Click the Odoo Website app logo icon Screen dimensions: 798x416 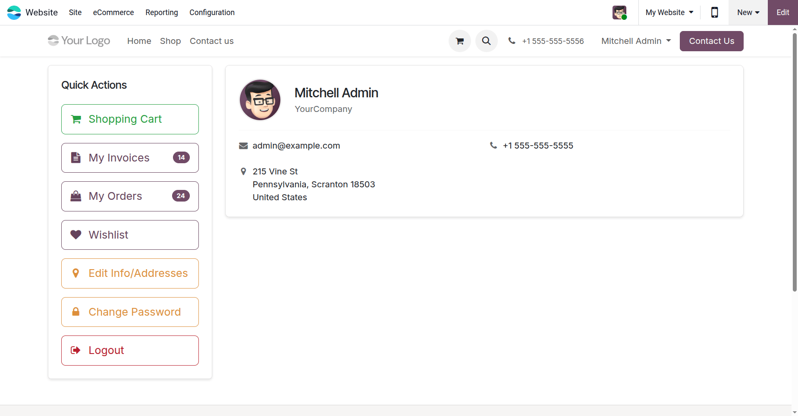(14, 12)
